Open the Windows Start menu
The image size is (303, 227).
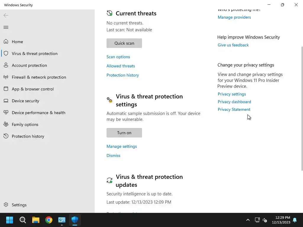[9, 220]
